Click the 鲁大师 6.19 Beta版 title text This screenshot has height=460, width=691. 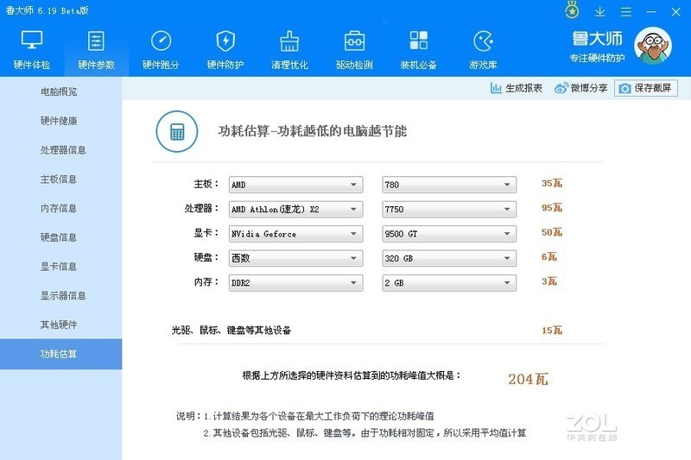tap(48, 10)
